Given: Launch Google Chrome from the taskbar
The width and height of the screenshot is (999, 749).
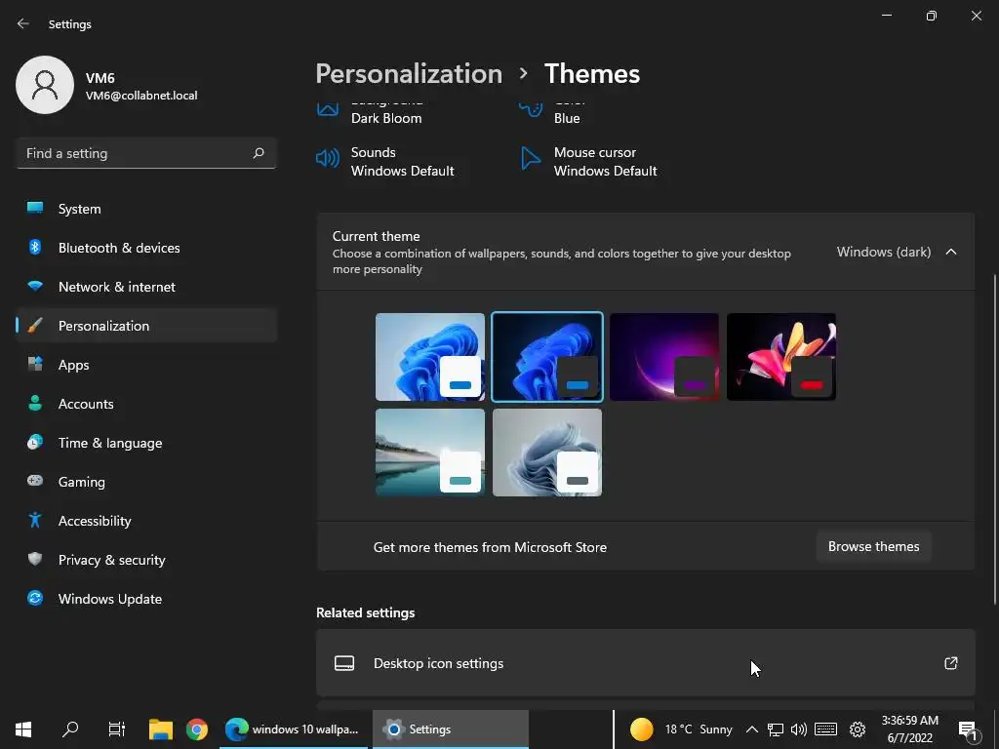Looking at the screenshot, I should [197, 729].
